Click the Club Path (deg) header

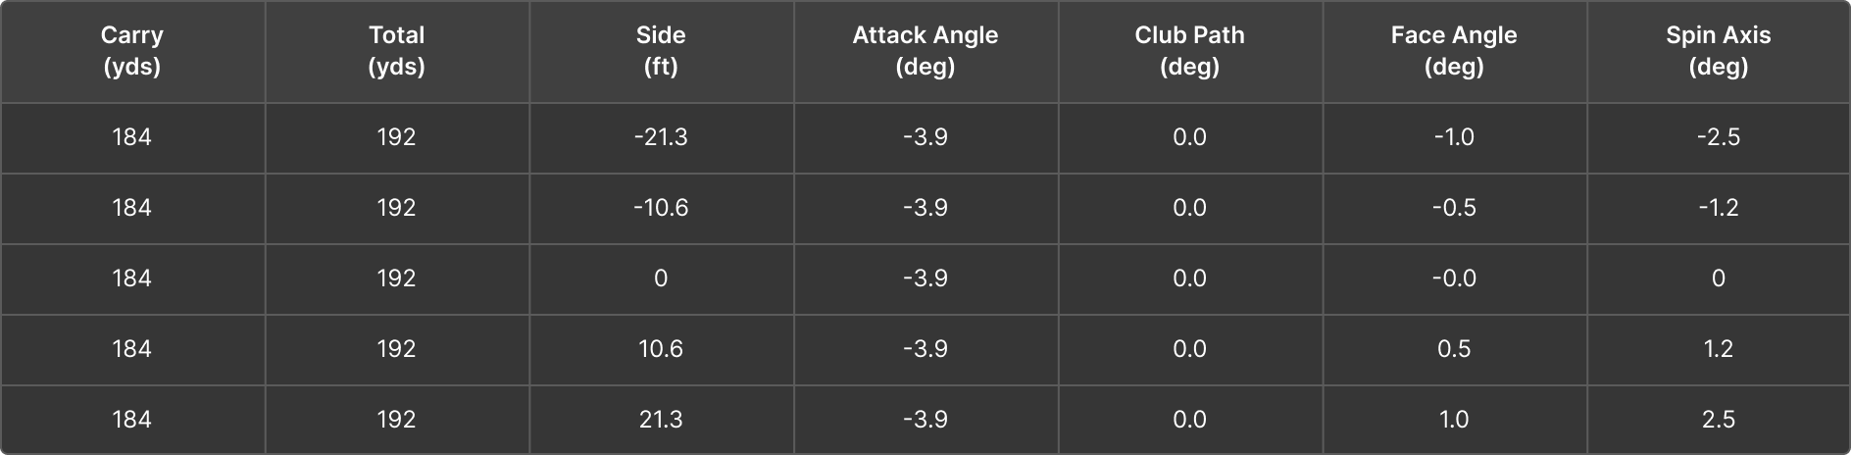pos(1189,51)
